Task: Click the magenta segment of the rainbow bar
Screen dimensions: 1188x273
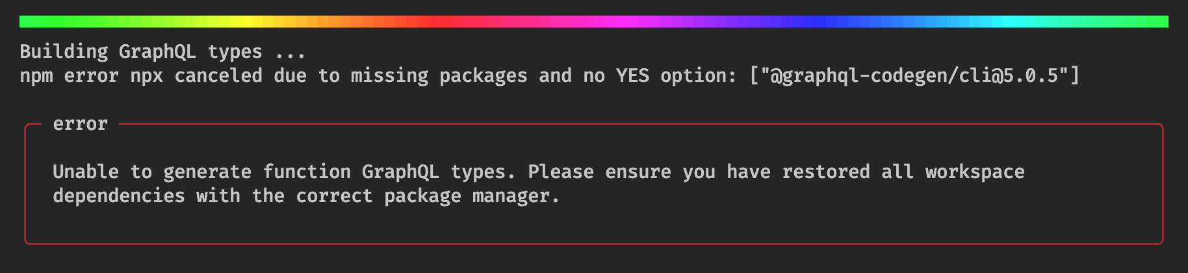Action: (x=624, y=21)
